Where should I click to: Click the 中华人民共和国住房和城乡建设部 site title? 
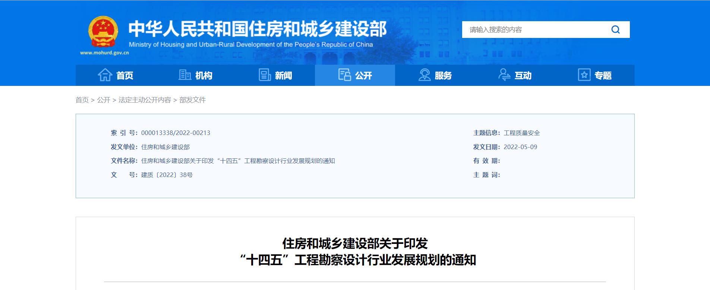click(x=258, y=29)
